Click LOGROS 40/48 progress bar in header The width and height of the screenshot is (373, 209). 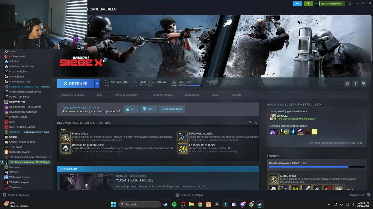click(195, 85)
